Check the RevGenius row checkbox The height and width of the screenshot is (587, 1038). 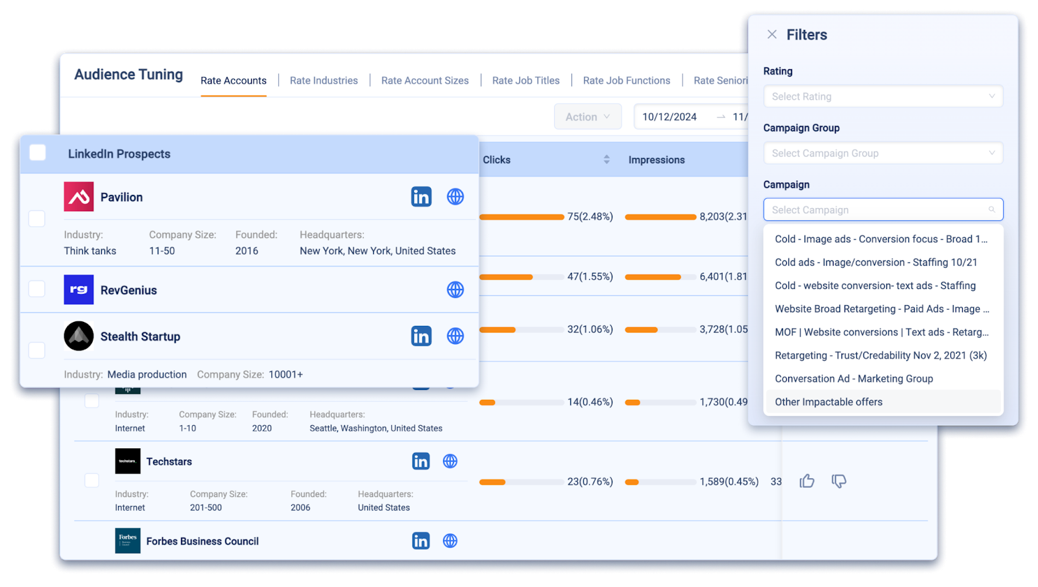[37, 289]
